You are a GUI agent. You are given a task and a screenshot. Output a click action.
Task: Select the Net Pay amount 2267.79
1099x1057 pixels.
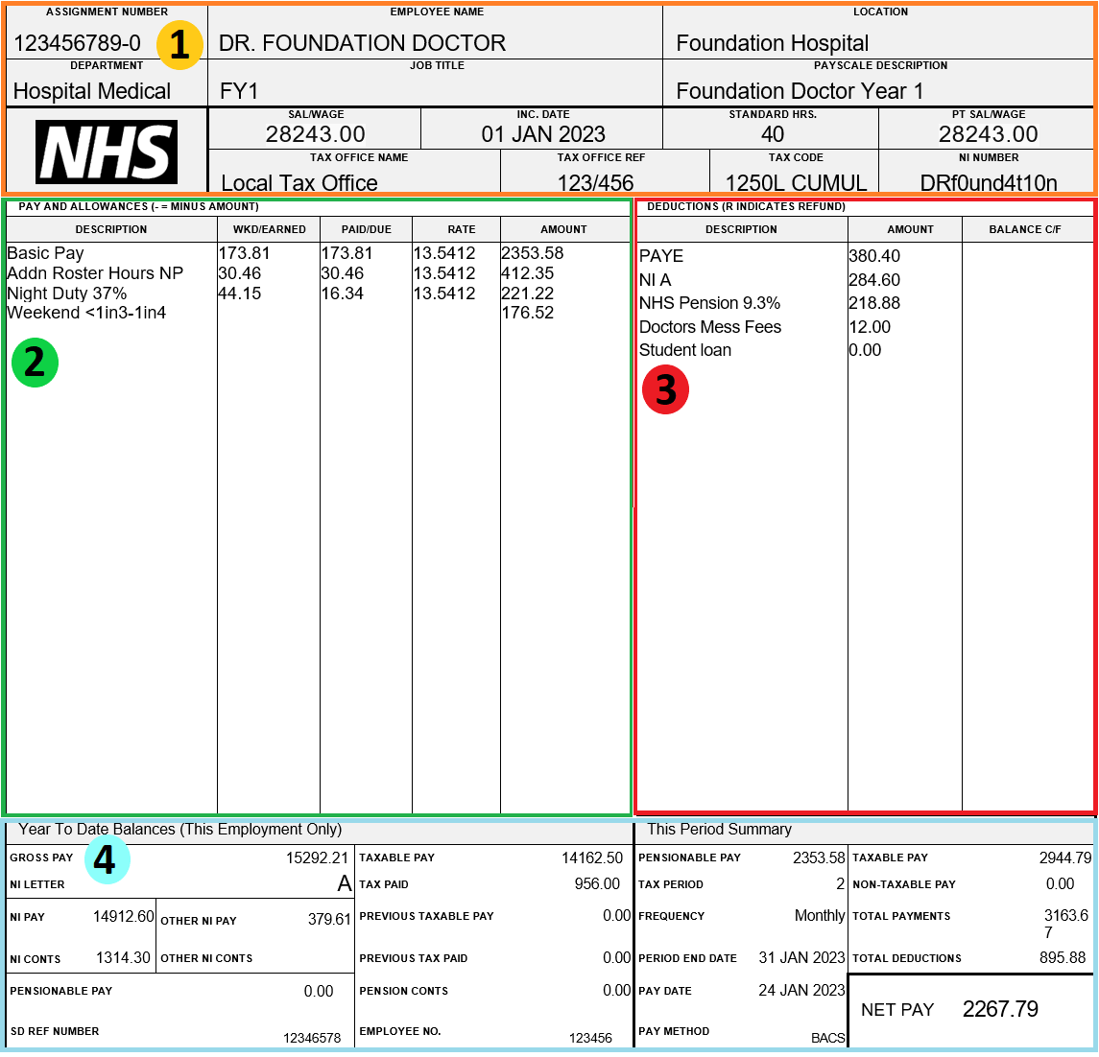pos(1000,1009)
